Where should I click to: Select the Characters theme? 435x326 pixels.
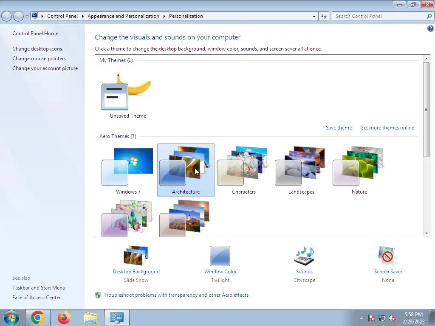tap(243, 170)
